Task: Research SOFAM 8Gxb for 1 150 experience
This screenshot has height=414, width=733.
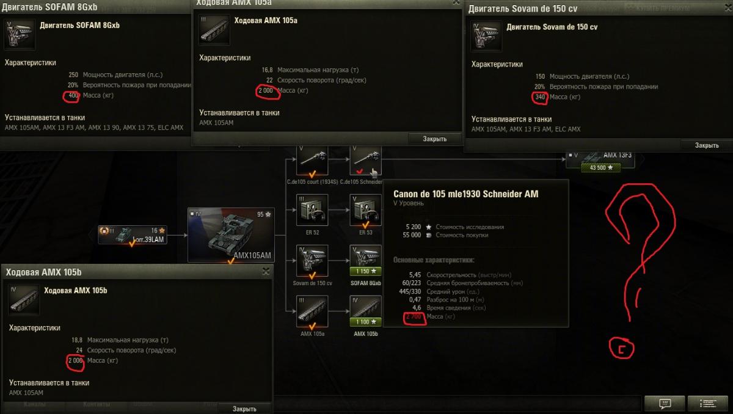Action: pos(365,272)
